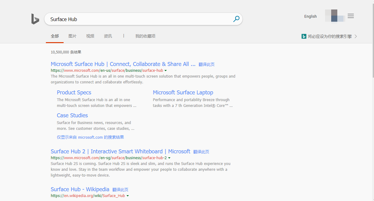Click the arrow next to the set-as-search-engine banner

(356, 36)
